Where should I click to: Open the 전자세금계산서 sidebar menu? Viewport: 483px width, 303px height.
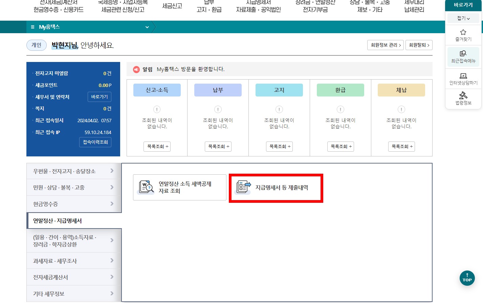73,277
